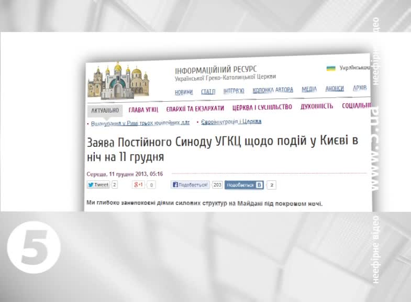Click the Google +1 share button
411x302 pixels.
point(139,185)
